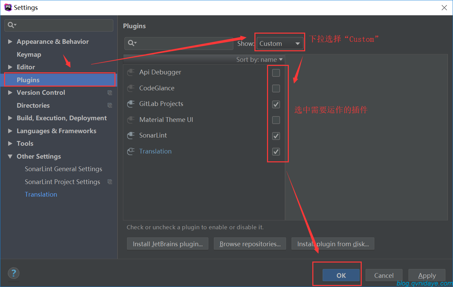
Task: Click the SonarLint plugin icon
Action: click(131, 136)
